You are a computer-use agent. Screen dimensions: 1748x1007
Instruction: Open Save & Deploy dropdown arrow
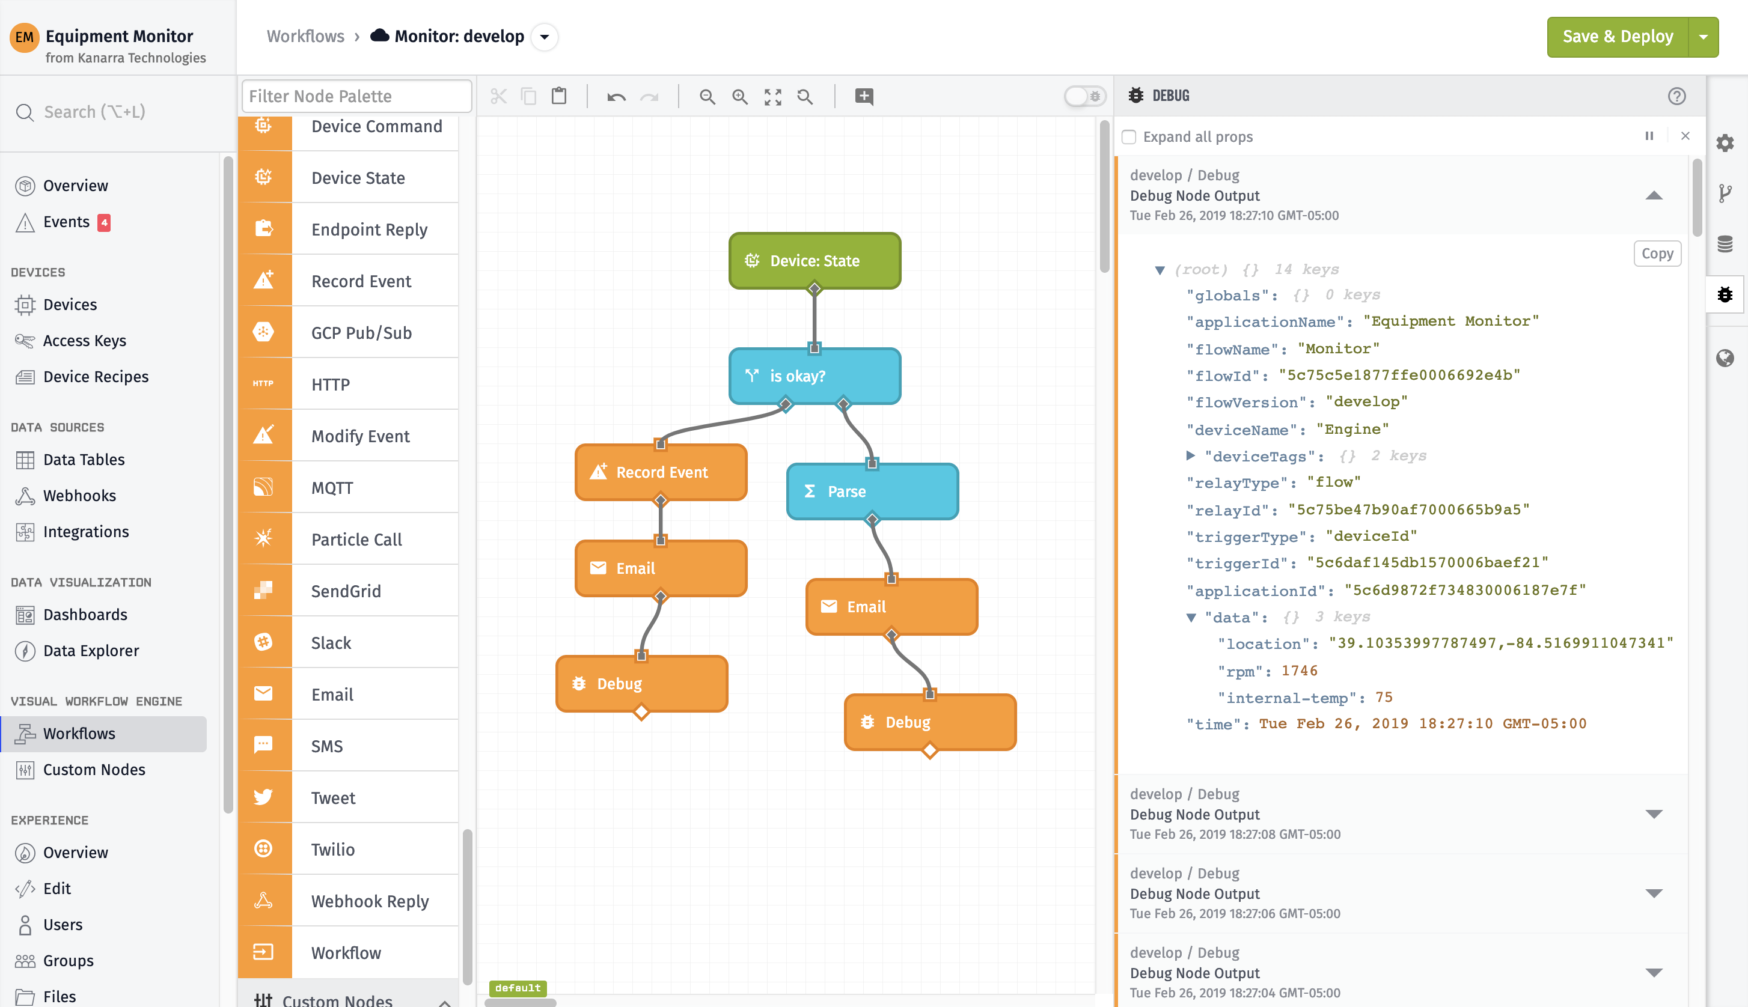click(x=1704, y=37)
